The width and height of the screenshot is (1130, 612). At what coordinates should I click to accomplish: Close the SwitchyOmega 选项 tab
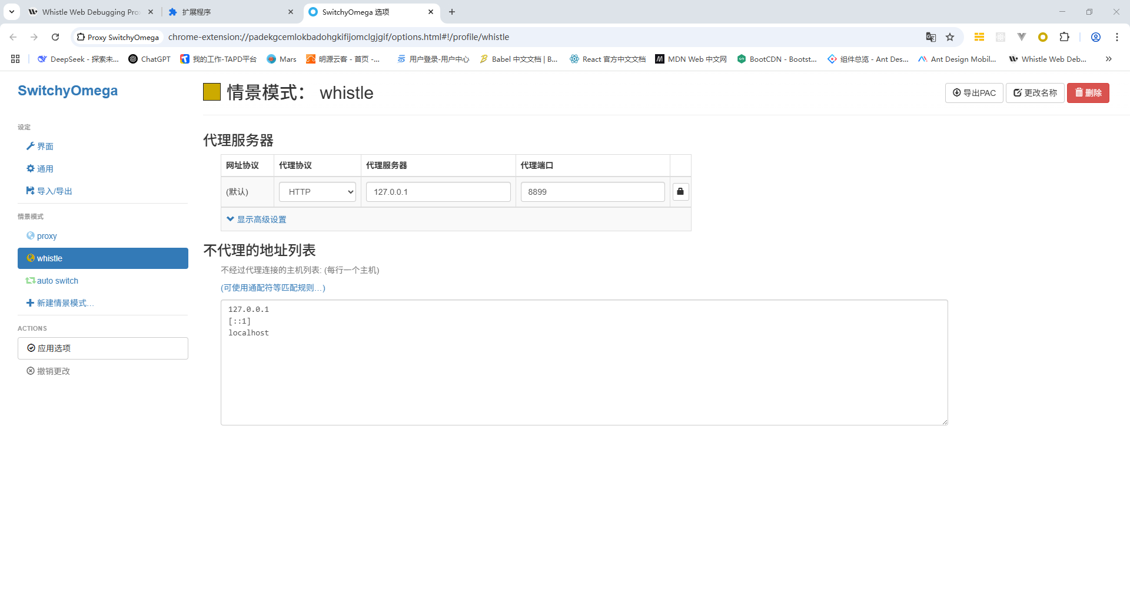pyautogui.click(x=431, y=12)
